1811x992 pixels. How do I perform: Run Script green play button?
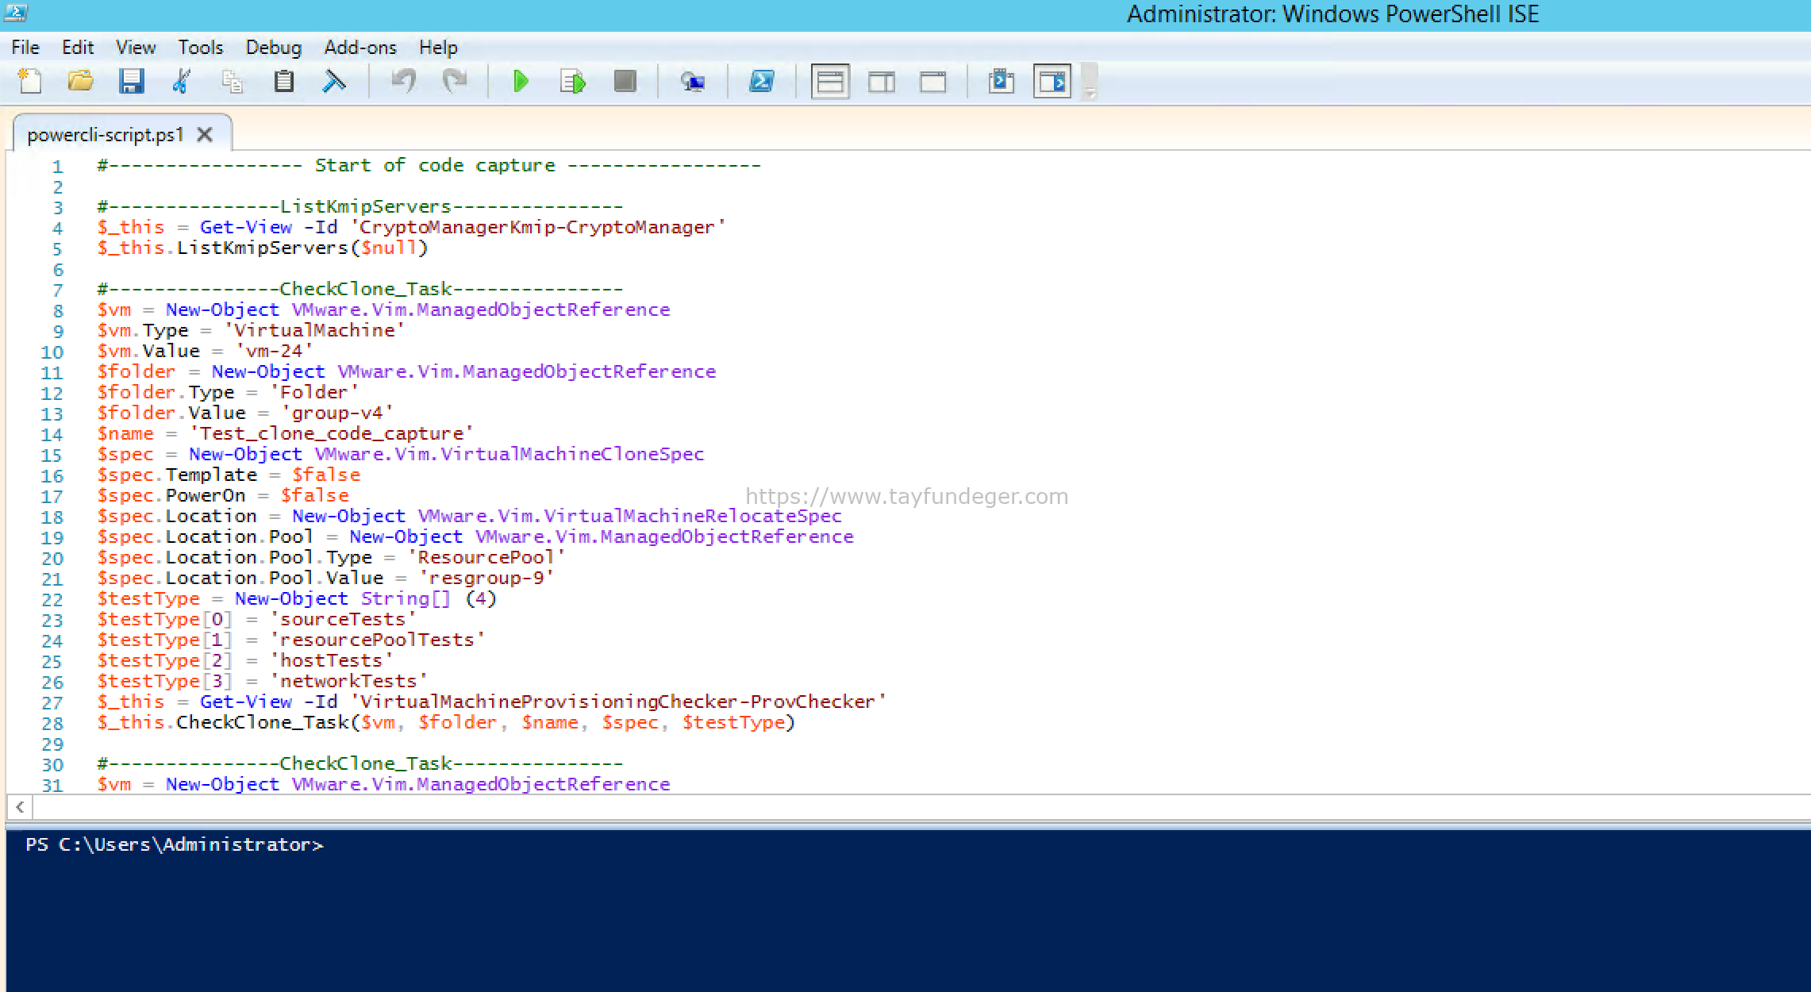tap(521, 82)
